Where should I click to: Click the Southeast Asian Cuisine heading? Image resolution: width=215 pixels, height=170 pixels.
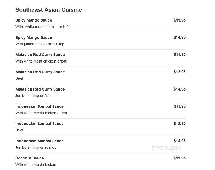pos(49,10)
